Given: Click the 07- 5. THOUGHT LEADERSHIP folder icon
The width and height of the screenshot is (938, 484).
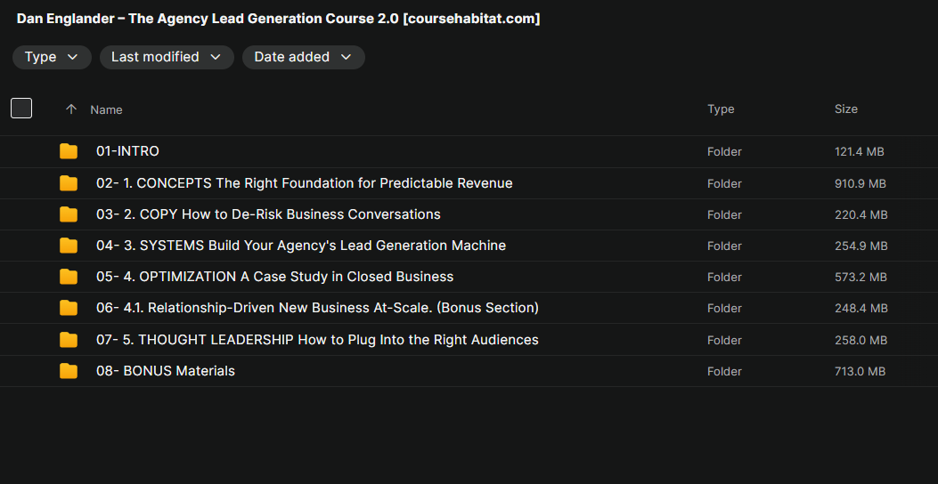Looking at the screenshot, I should click(x=69, y=340).
